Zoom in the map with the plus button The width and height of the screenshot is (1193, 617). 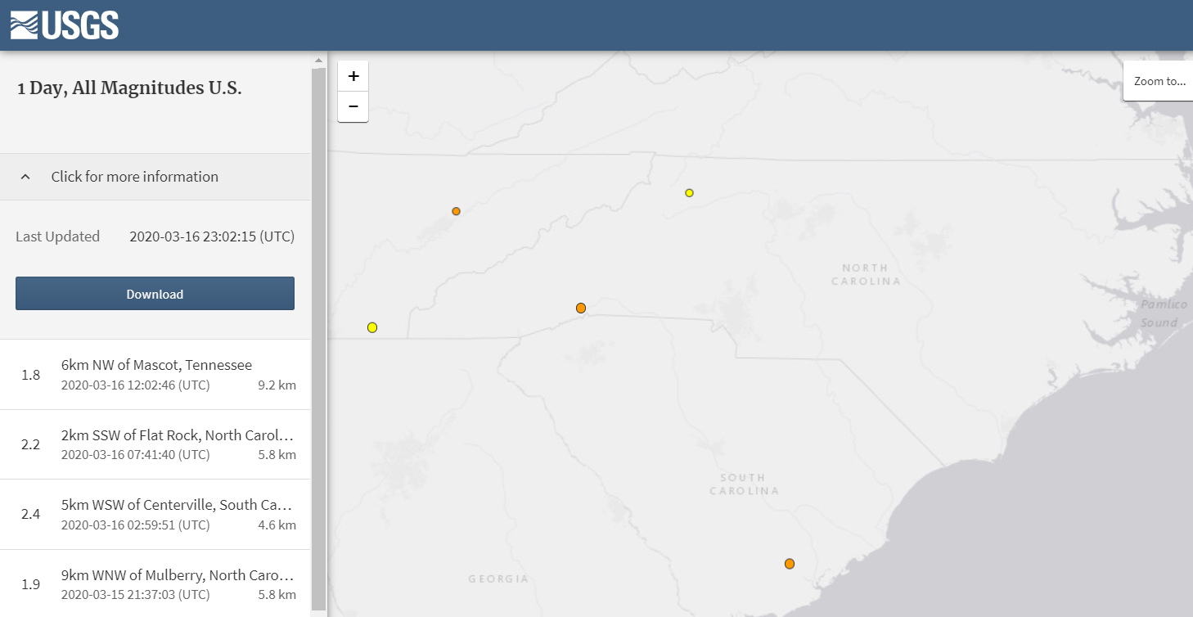[x=353, y=76]
